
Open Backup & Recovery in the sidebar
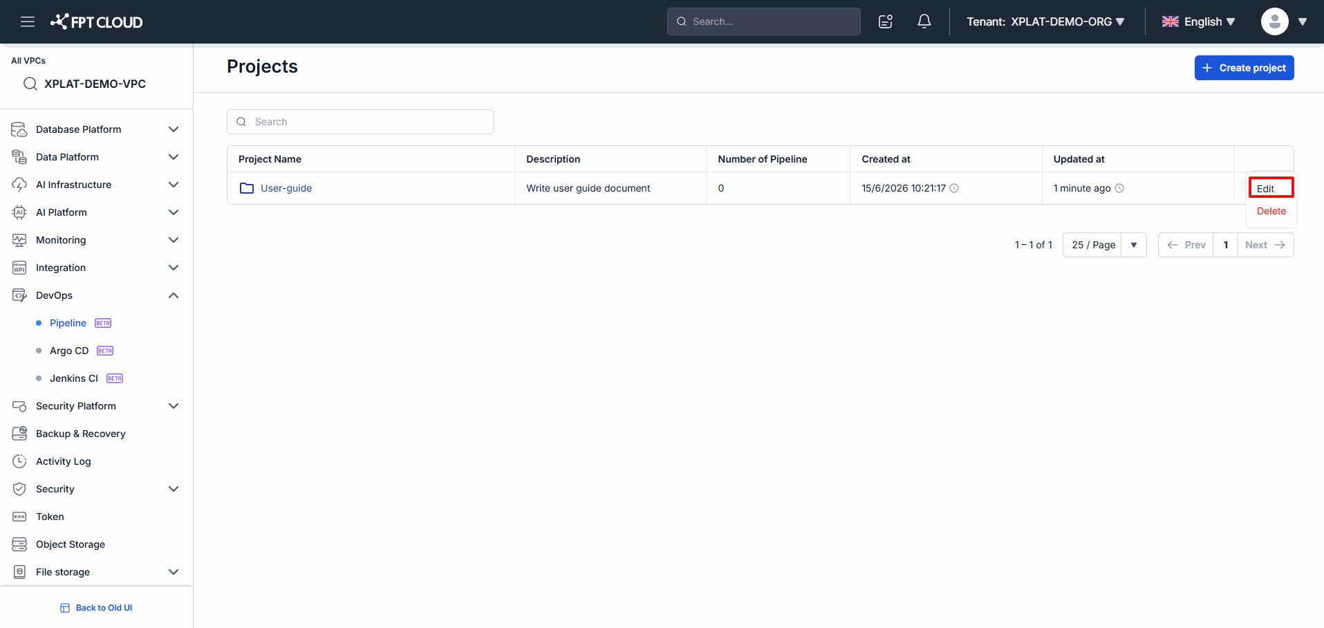tap(81, 434)
